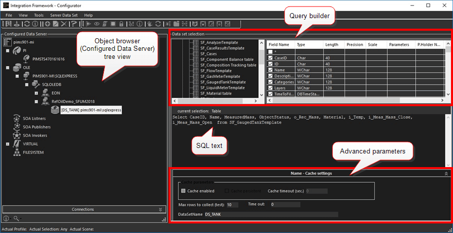The height and width of the screenshot is (233, 453).
Task: Collapse the Name - Cache settings panel chevron
Action: pyautogui.click(x=446, y=174)
